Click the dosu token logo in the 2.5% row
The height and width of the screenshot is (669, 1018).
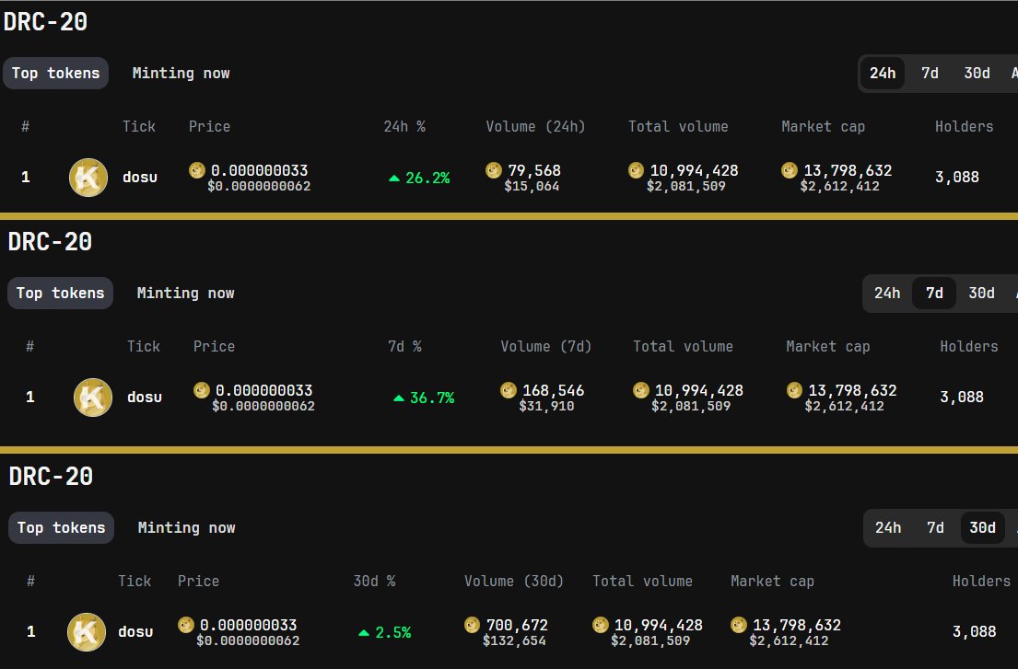(87, 632)
